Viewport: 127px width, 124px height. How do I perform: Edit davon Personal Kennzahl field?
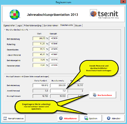pos(53,54)
